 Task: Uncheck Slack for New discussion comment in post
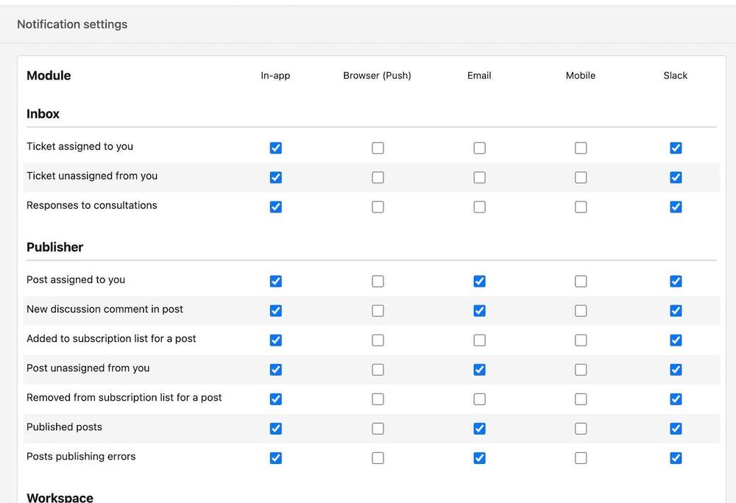click(x=676, y=311)
